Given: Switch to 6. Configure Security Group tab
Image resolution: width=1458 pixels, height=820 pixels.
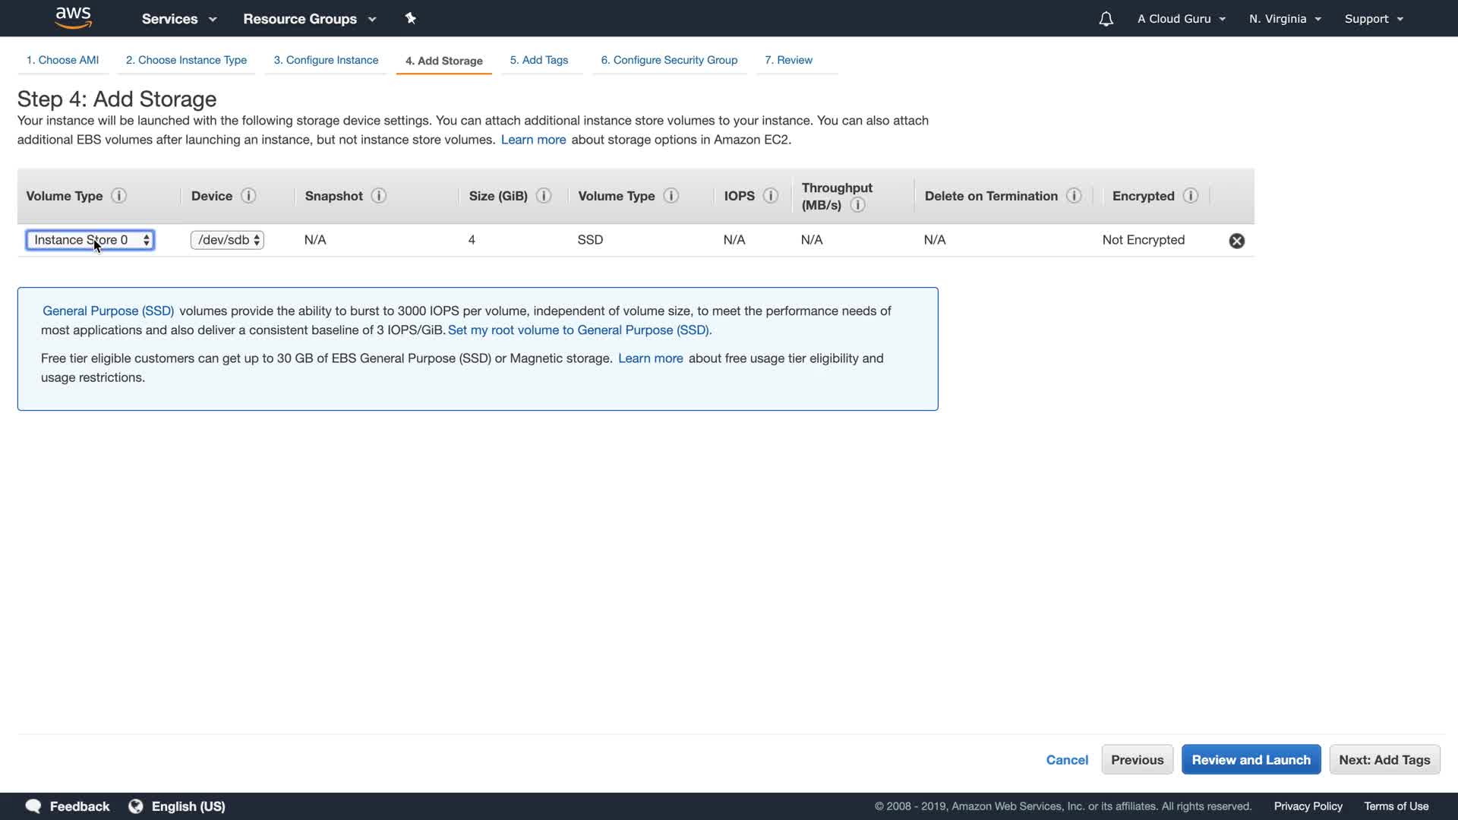Looking at the screenshot, I should point(669,60).
